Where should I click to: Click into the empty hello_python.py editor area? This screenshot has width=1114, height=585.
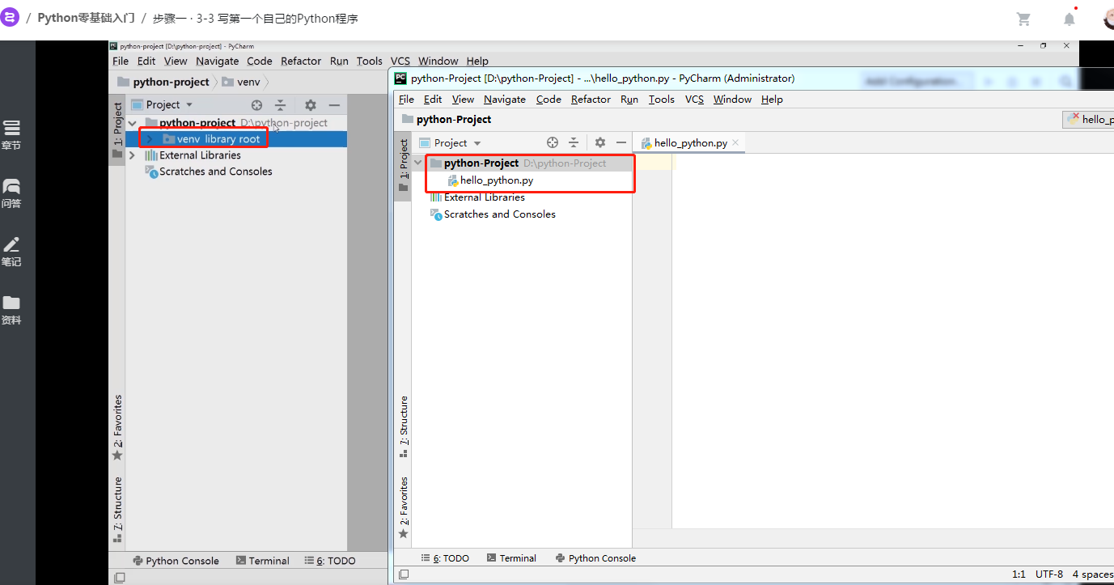(893, 340)
